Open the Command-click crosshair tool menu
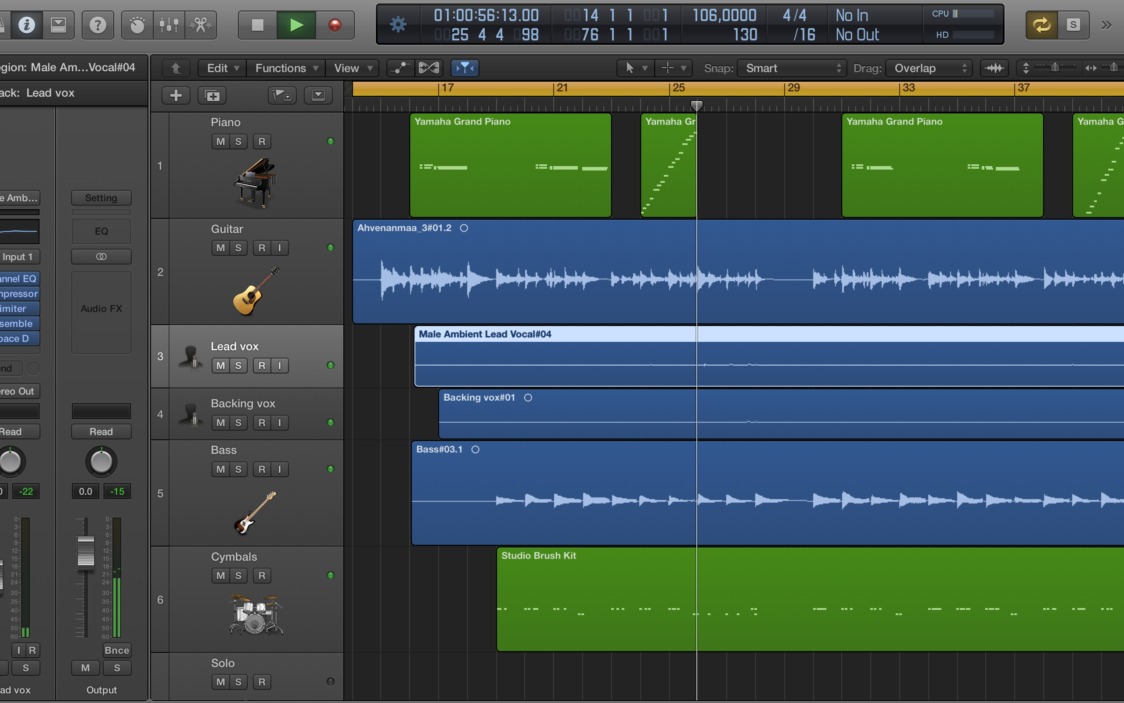 coord(674,69)
